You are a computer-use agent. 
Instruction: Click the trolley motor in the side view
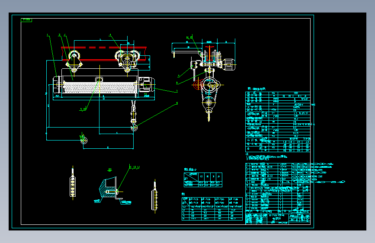tap(229, 64)
